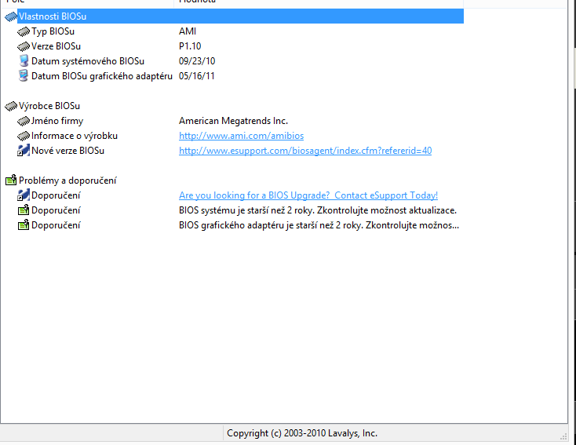Click the chip icon beside Typ BIOSu
Screen dimensions: 576x445
pos(24,31)
